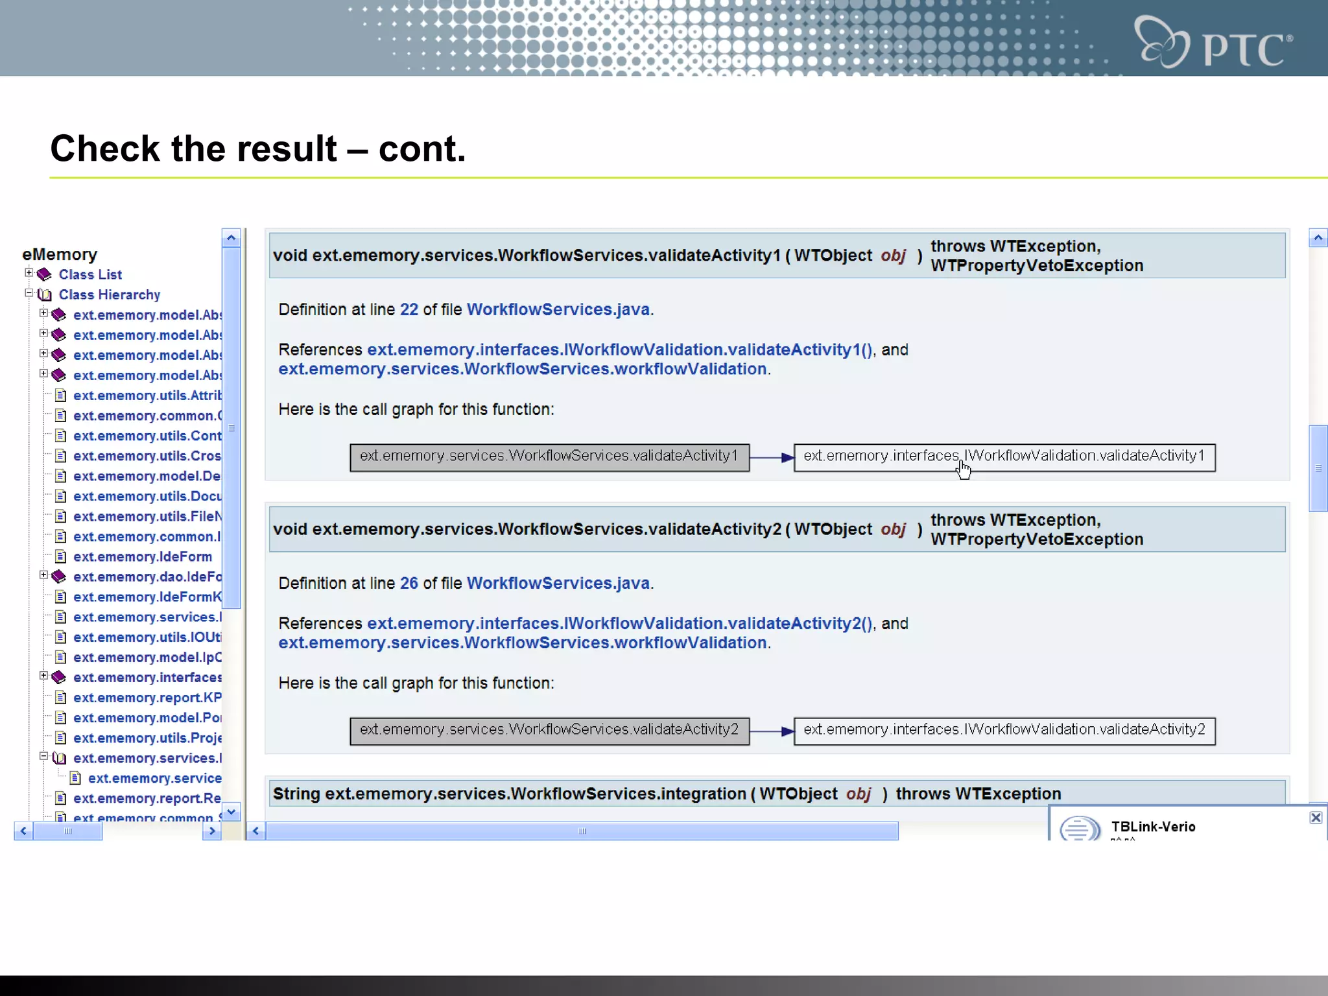Screen dimensions: 1328x996
Task: Click the open book icon beside Class Hierarchy
Action: click(x=45, y=295)
